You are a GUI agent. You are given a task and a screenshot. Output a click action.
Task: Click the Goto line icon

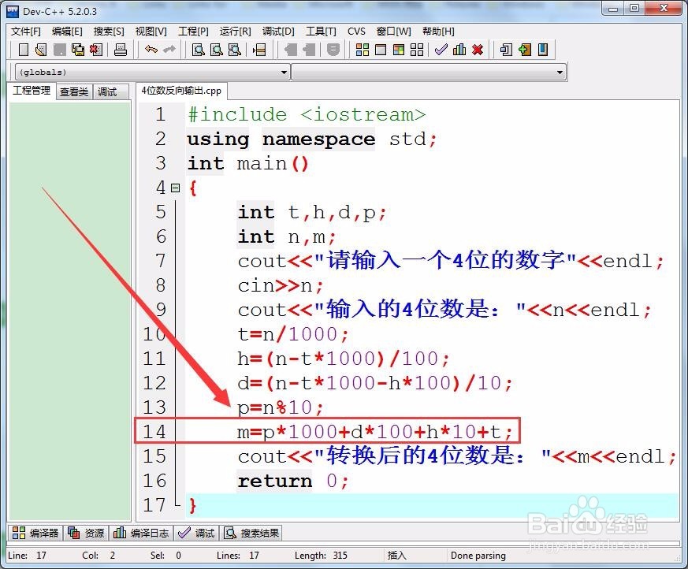click(x=259, y=50)
